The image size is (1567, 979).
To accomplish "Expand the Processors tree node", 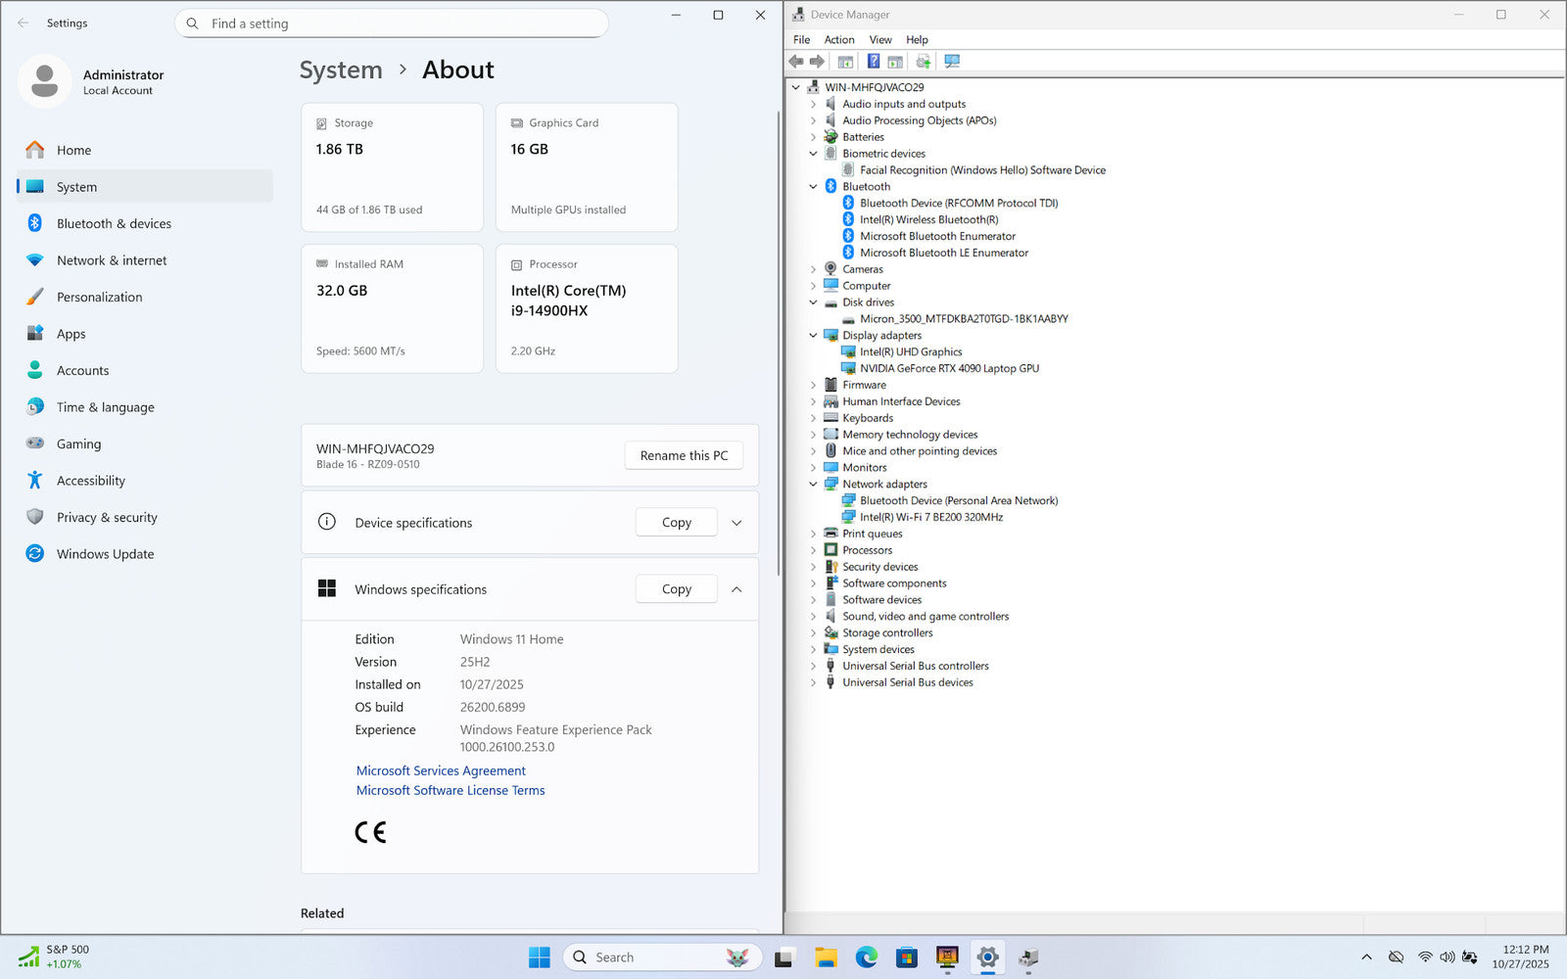I will [813, 550].
